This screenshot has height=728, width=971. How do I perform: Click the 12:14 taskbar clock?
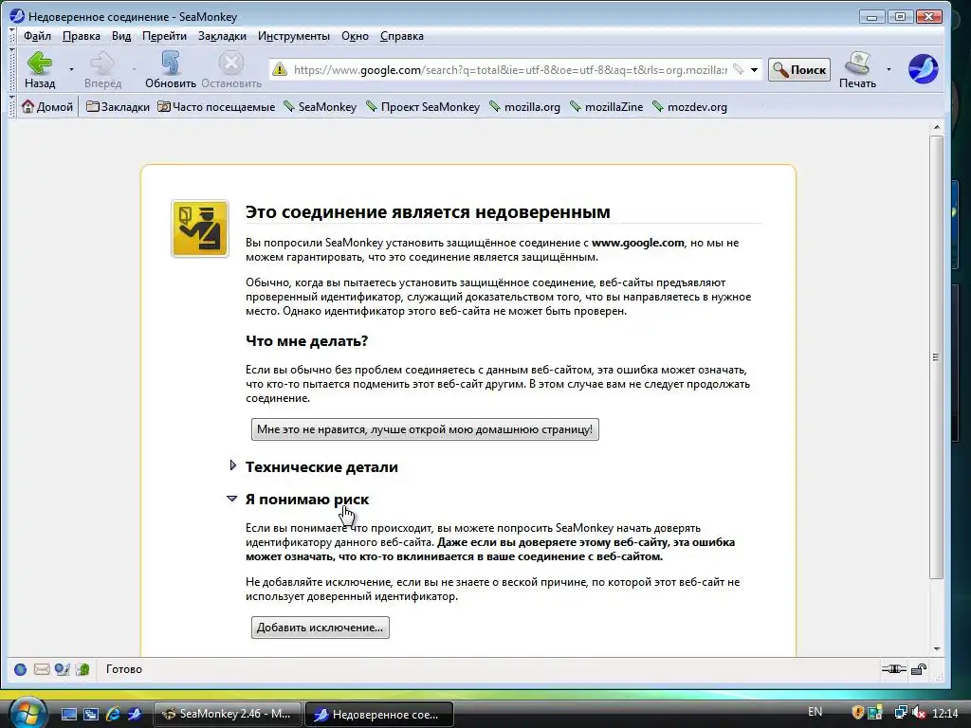point(945,713)
